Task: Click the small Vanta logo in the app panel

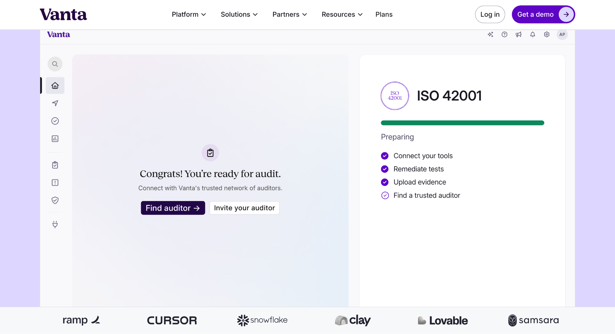Action: click(x=59, y=34)
